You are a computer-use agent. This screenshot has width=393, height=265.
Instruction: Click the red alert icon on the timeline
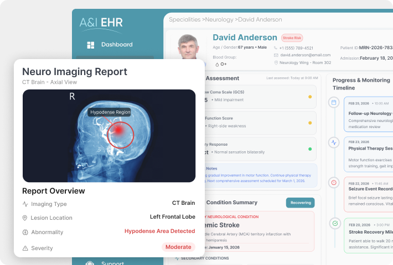pos(334,183)
